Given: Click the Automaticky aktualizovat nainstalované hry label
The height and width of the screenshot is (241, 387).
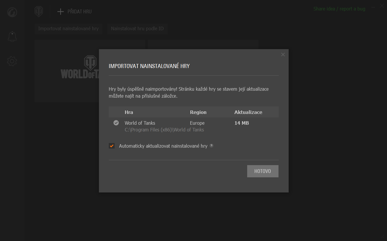Looking at the screenshot, I should pos(163,146).
